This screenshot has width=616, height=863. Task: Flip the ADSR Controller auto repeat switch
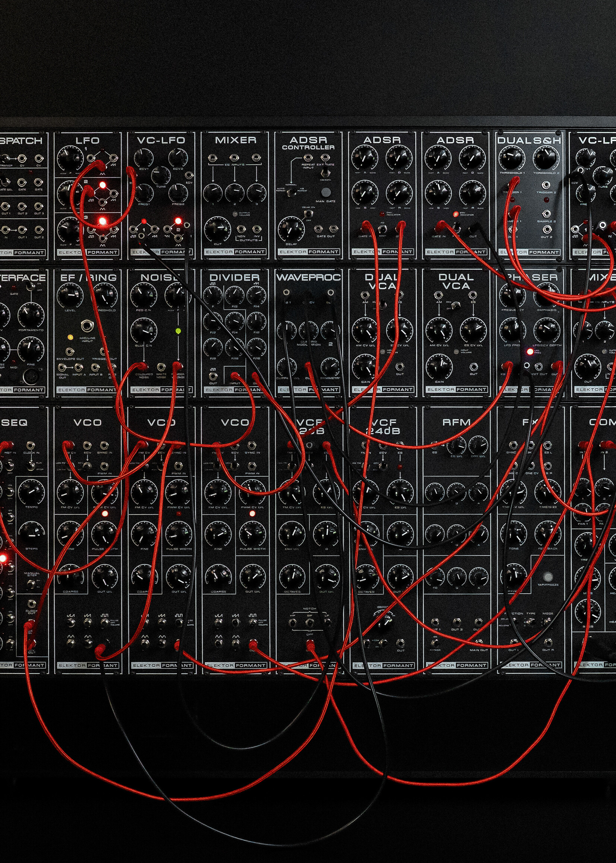pyautogui.click(x=291, y=193)
